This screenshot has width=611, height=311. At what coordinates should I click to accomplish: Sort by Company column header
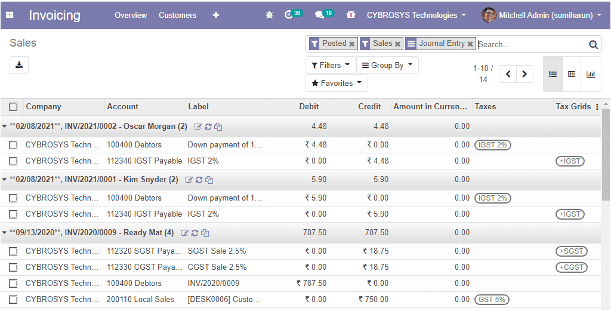pos(64,107)
